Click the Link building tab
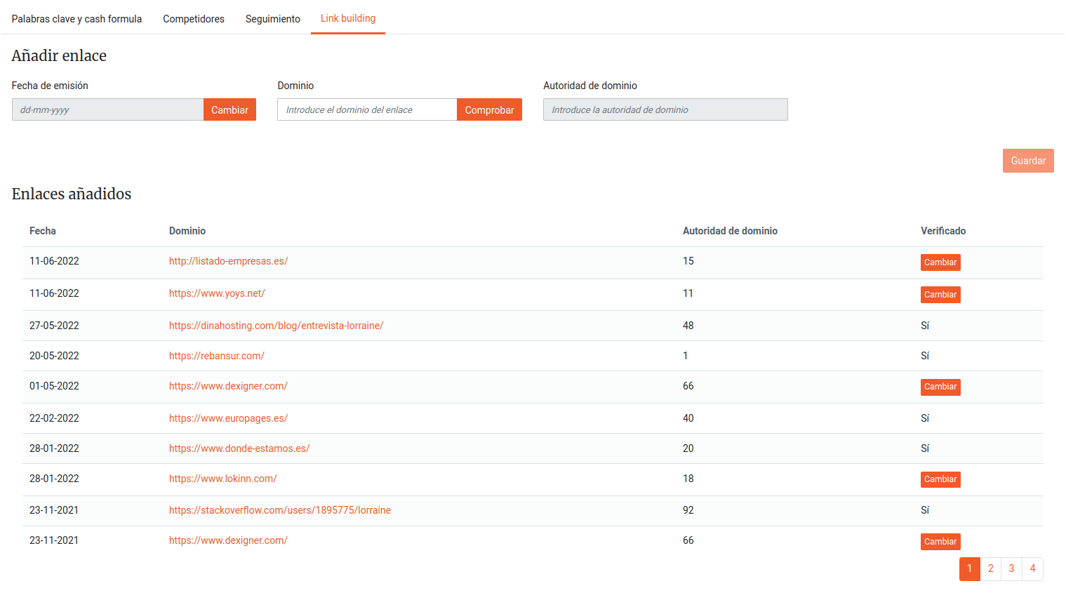 348,18
